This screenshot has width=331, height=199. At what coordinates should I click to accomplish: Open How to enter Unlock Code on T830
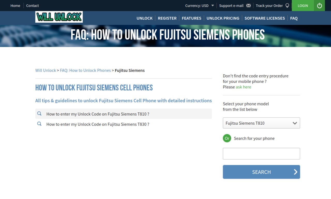[98, 124]
